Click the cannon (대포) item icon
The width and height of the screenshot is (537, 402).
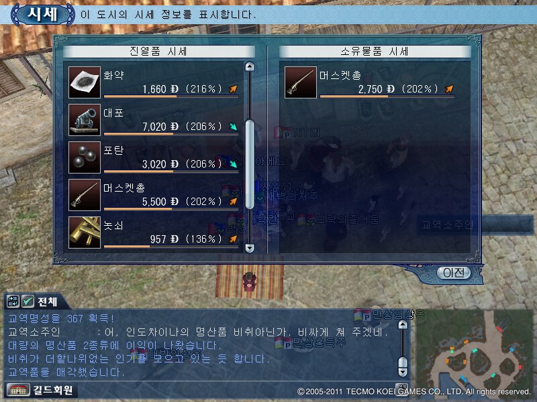pos(85,120)
